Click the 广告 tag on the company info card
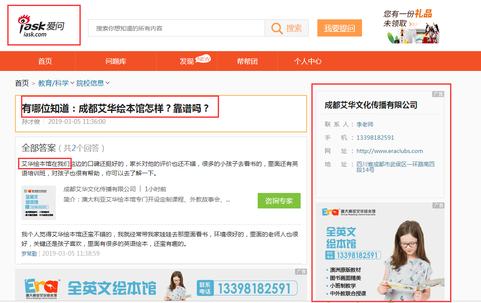 click(x=438, y=94)
